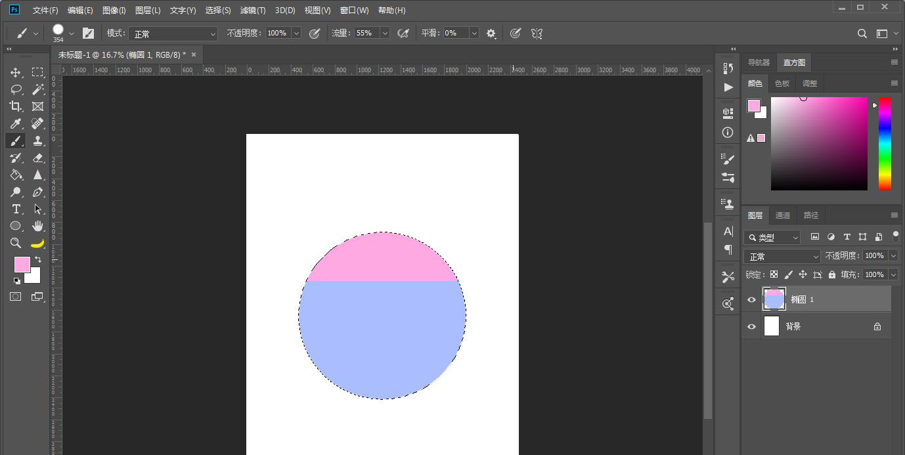Open the 滤镜(T) menu
Viewport: 905px width, 455px height.
253,11
